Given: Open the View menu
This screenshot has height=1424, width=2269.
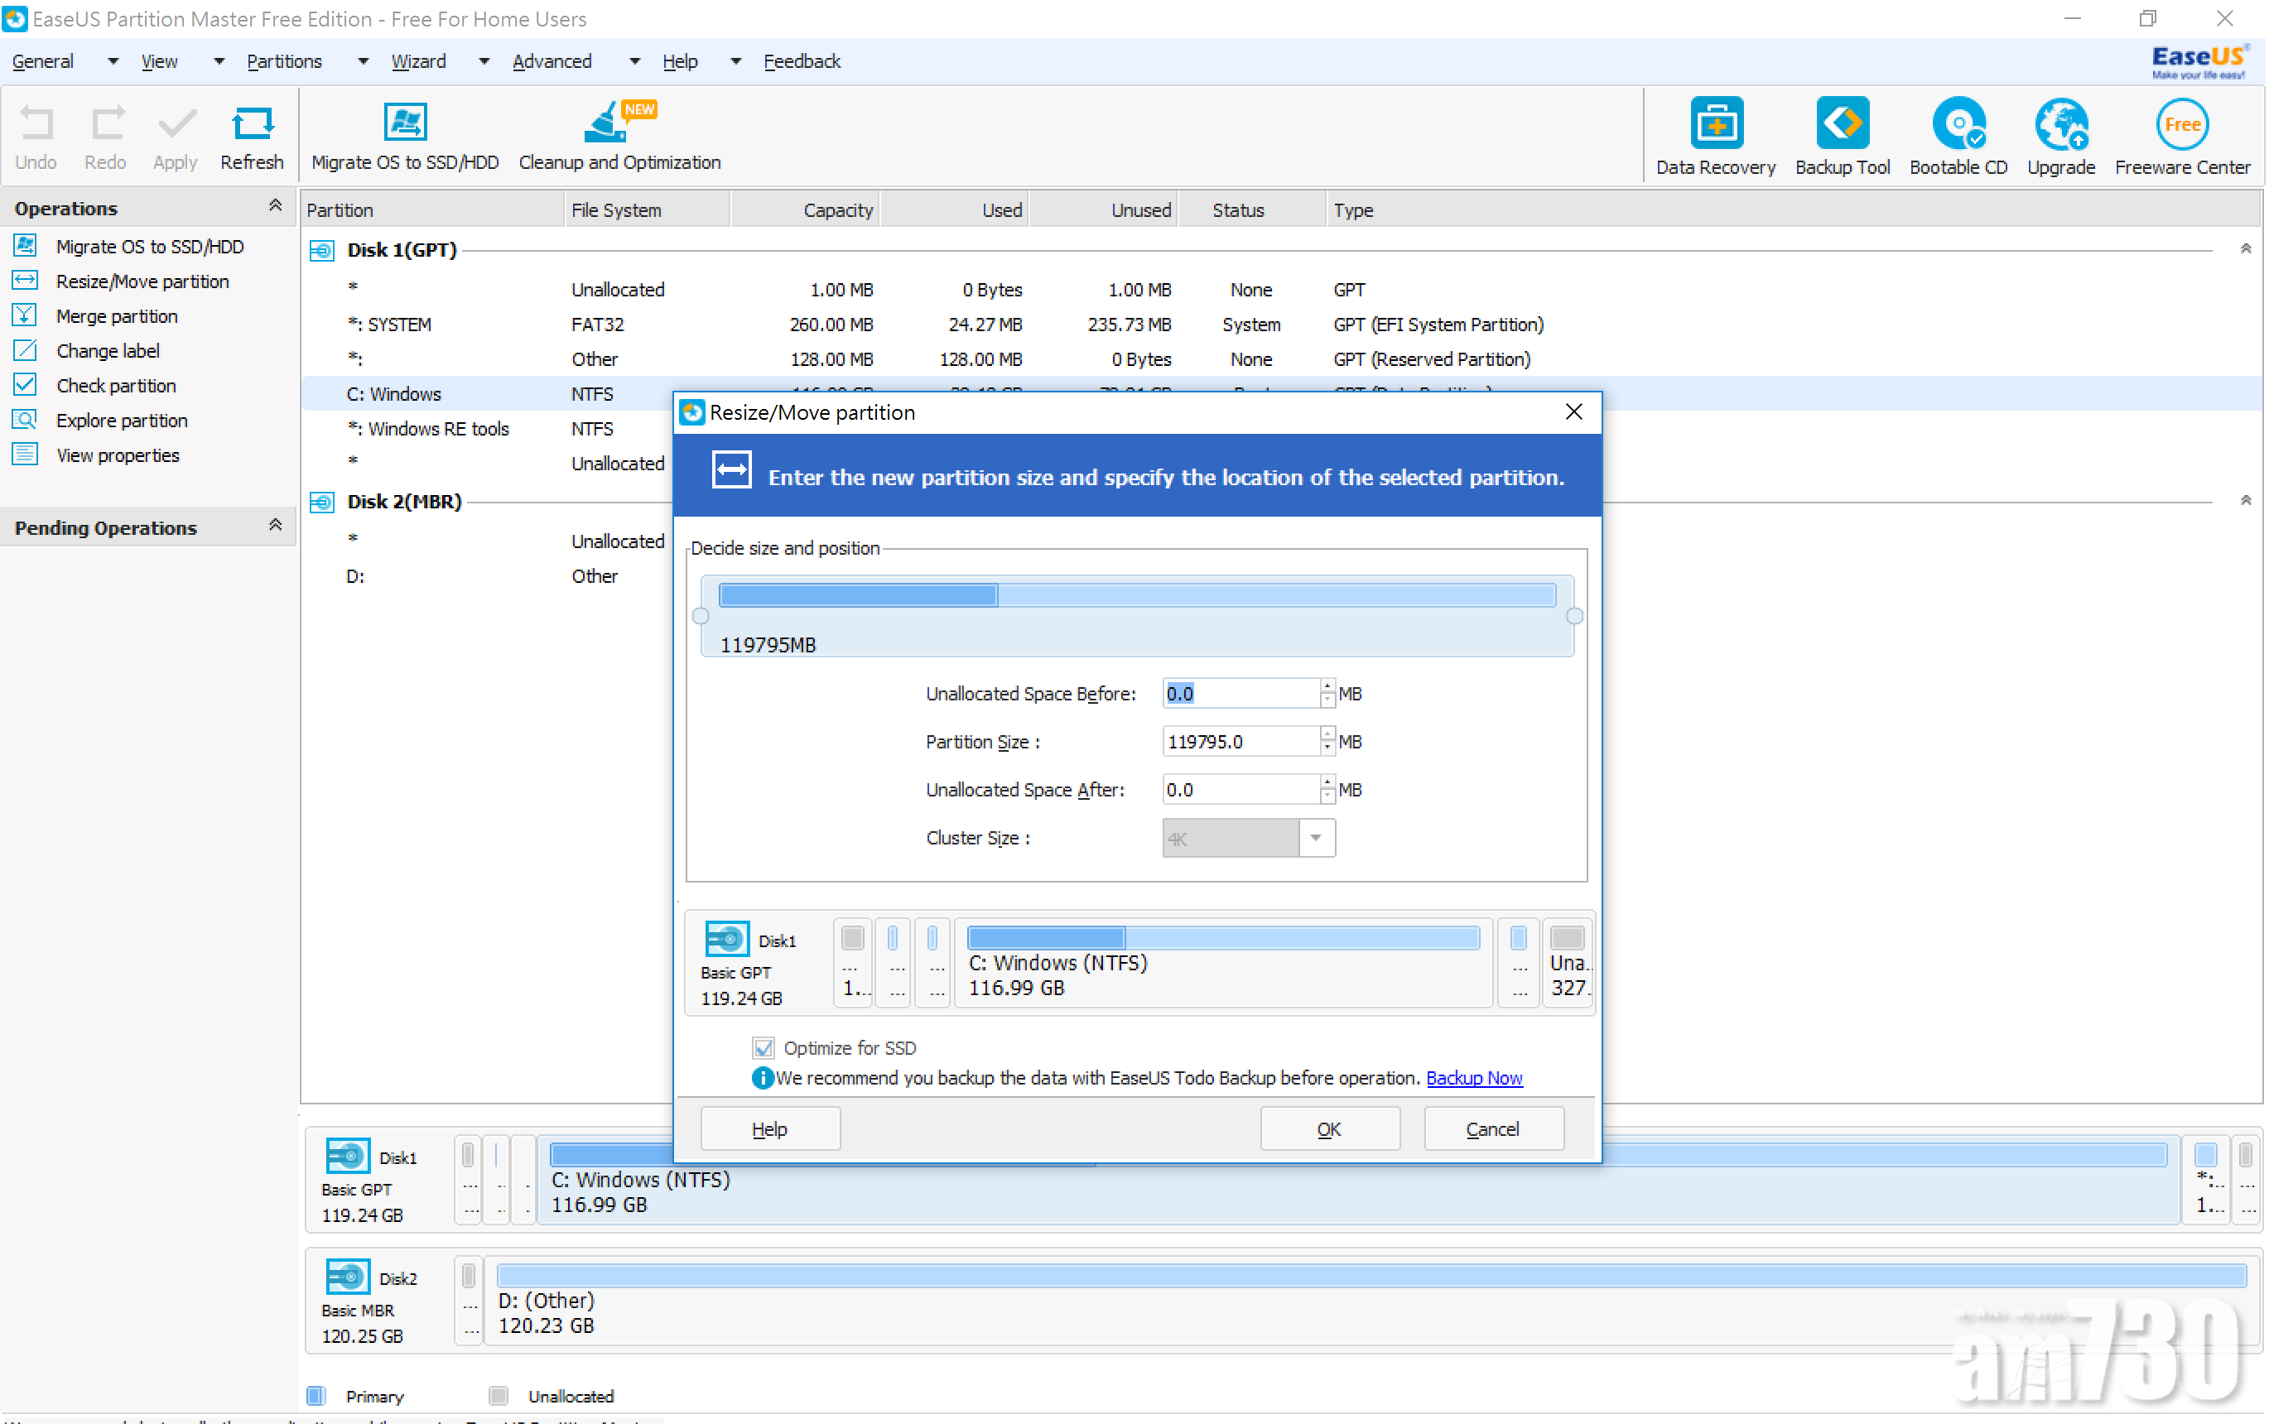Looking at the screenshot, I should click(x=159, y=61).
